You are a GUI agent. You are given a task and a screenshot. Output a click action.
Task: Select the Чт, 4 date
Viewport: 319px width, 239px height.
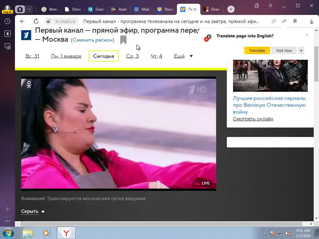(x=156, y=56)
